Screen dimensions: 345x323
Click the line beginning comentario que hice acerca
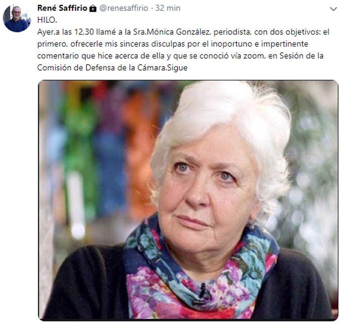pyautogui.click(x=180, y=56)
